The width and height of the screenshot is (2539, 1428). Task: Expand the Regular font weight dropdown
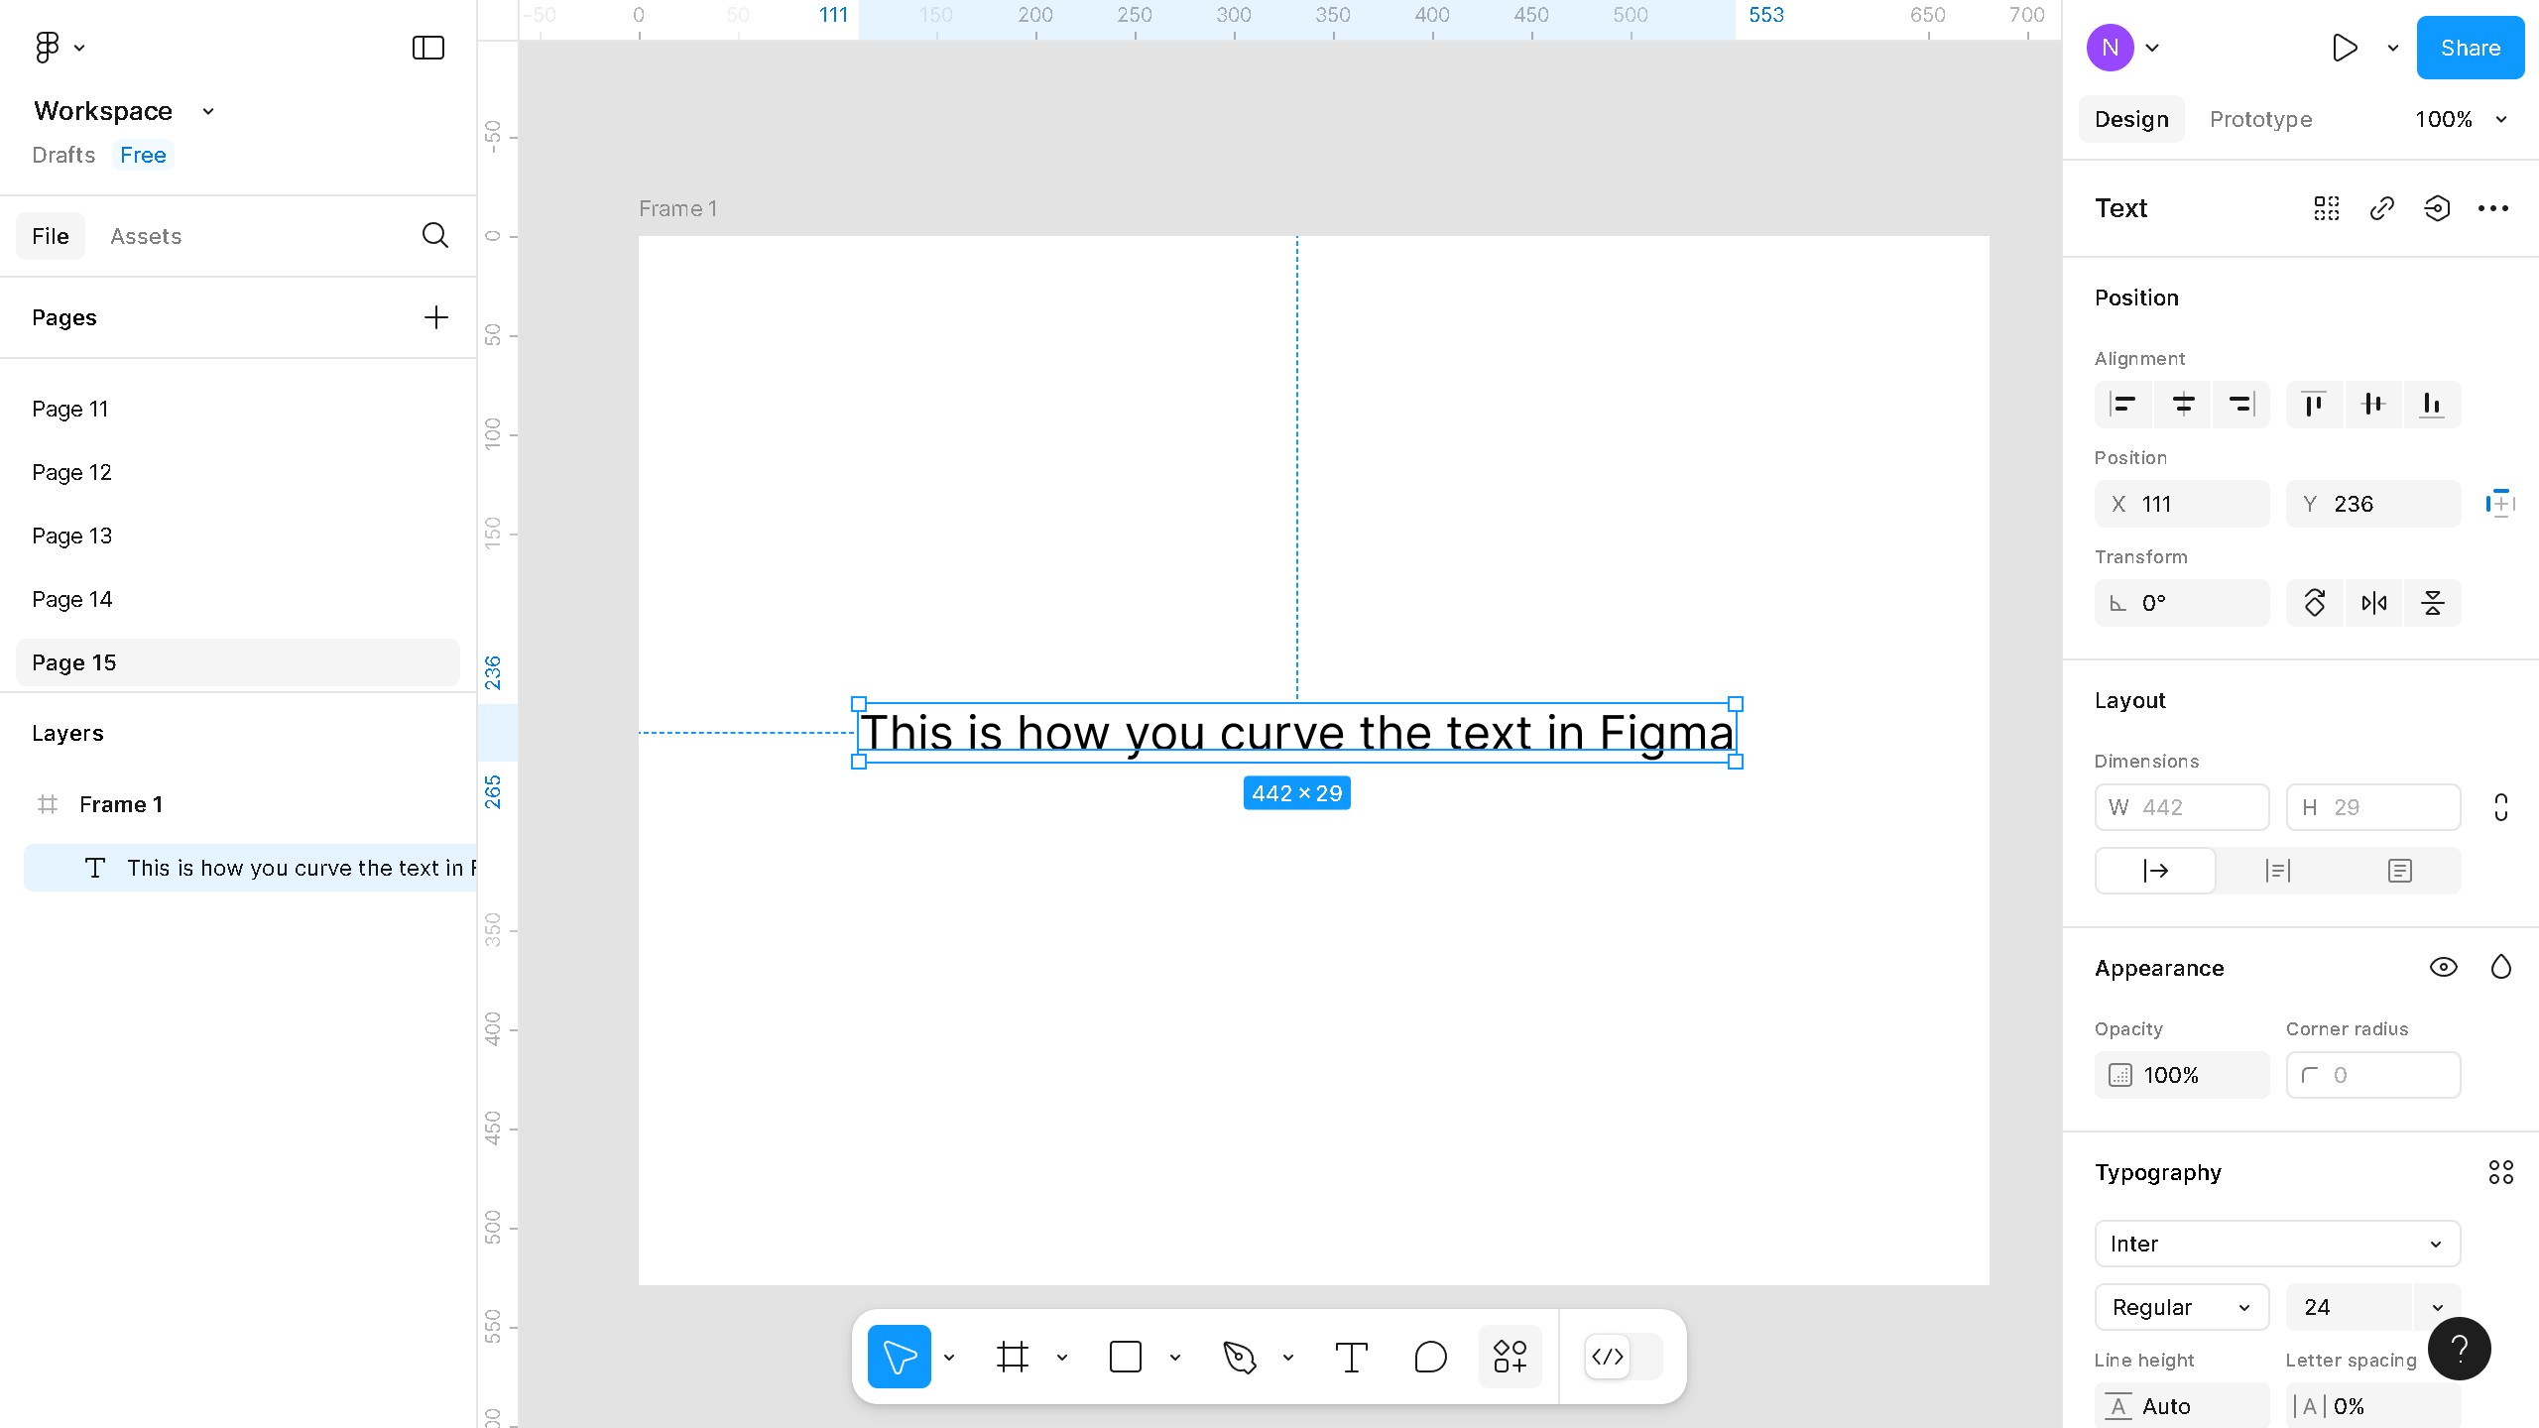coord(2181,1307)
